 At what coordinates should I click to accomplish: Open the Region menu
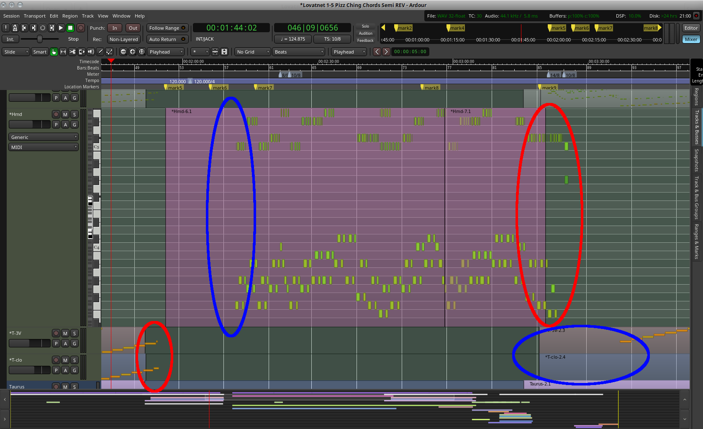(70, 16)
